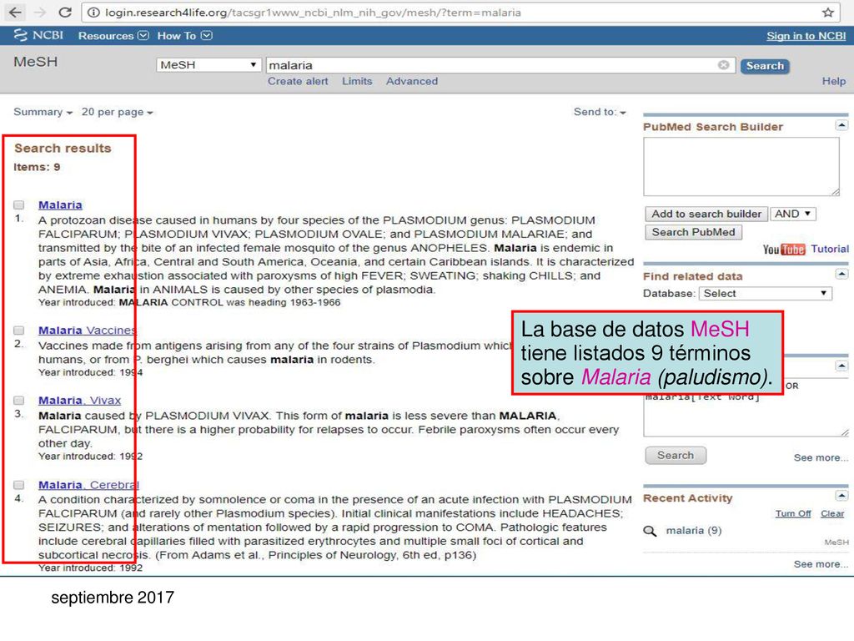Click magnifier icon beside malaria (9) recent activity
The width and height of the screenshot is (854, 641).
pyautogui.click(x=650, y=531)
